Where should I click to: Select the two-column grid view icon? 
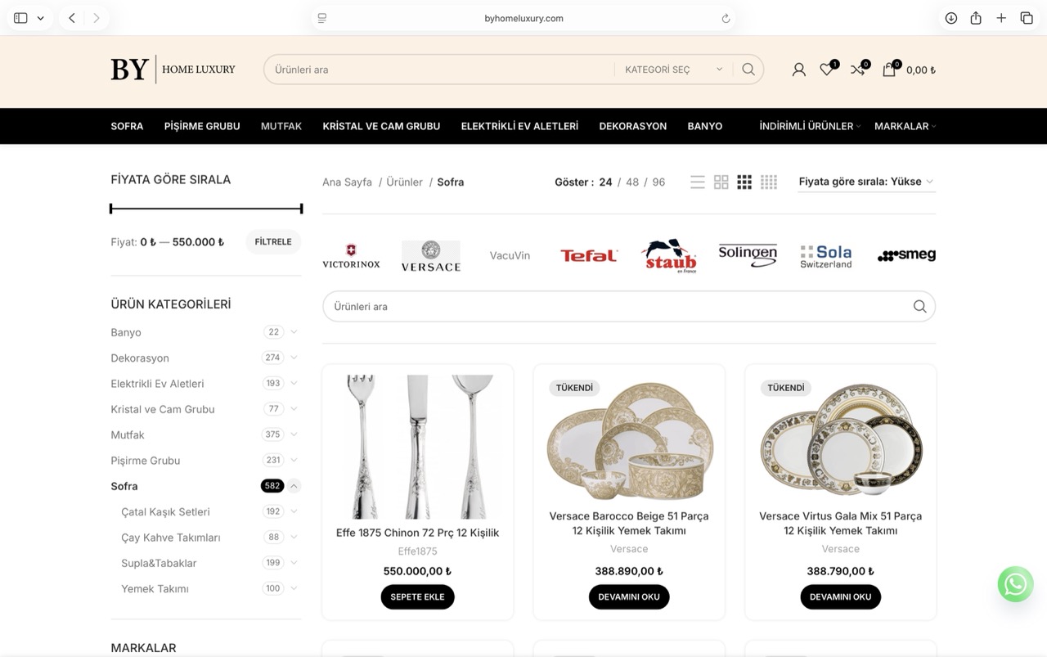tap(721, 182)
